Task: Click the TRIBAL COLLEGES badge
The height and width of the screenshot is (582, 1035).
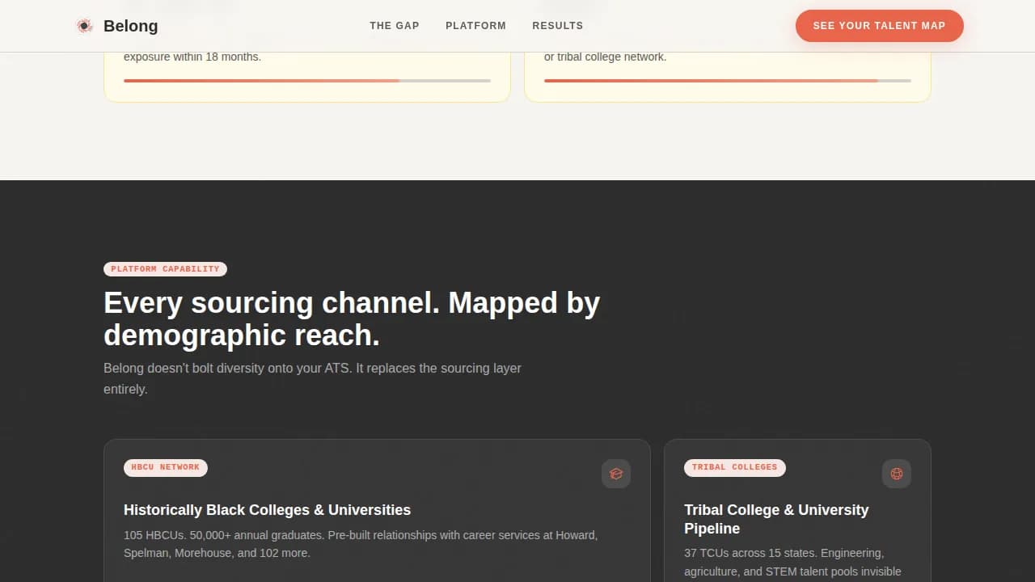Action: 734,467
